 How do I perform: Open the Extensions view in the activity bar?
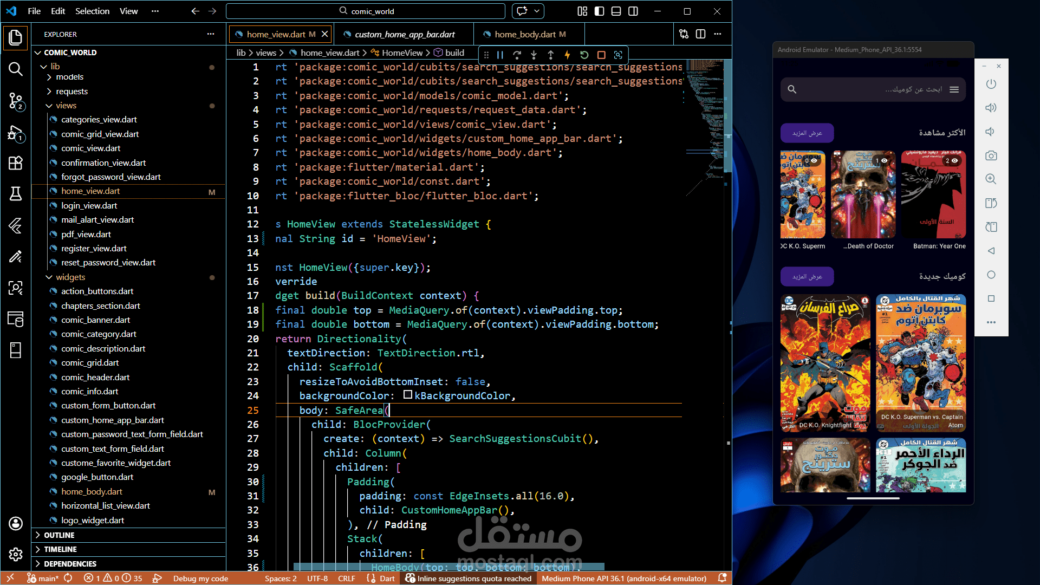(16, 163)
